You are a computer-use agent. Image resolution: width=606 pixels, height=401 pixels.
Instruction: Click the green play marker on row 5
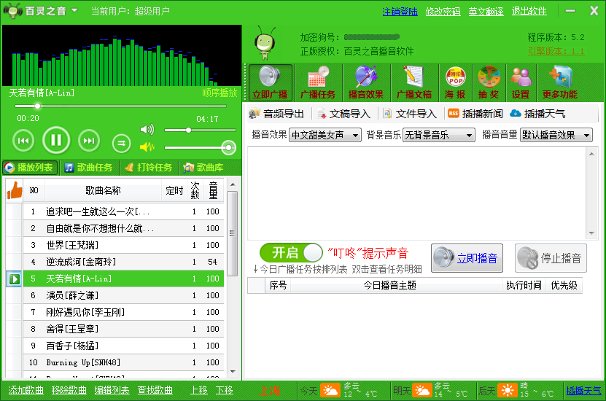(x=15, y=279)
